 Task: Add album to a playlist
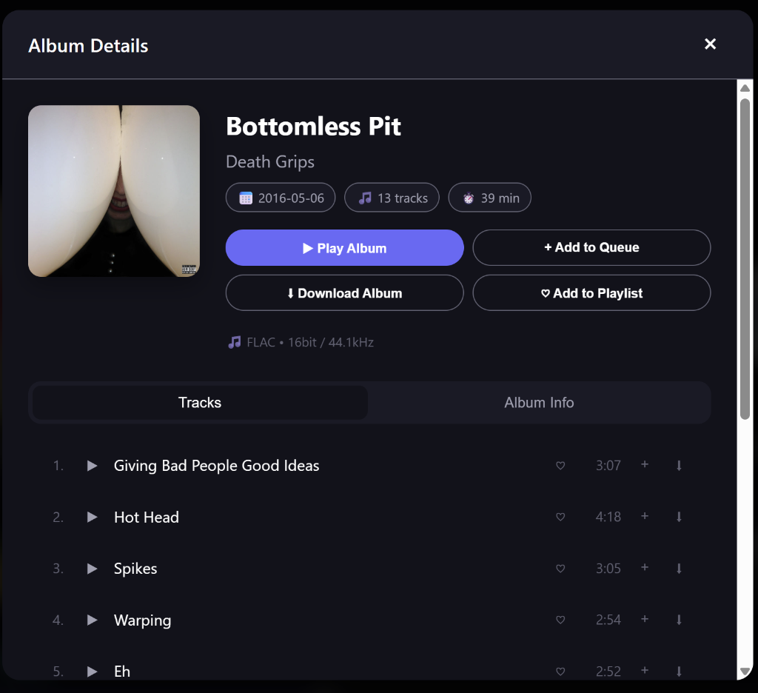pos(591,293)
